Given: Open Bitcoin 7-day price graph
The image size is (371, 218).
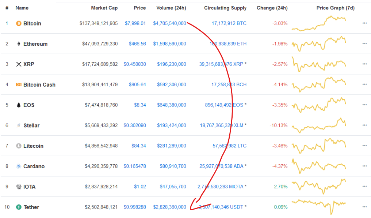Looking at the screenshot, I should pos(319,23).
